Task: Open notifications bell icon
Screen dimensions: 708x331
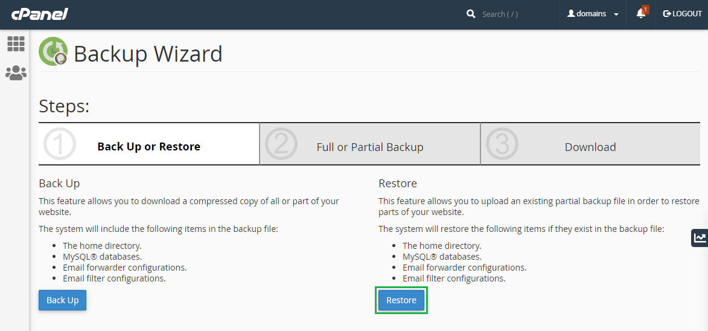Action: [x=641, y=14]
